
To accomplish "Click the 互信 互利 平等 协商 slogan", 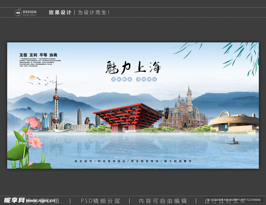I will [38, 55].
